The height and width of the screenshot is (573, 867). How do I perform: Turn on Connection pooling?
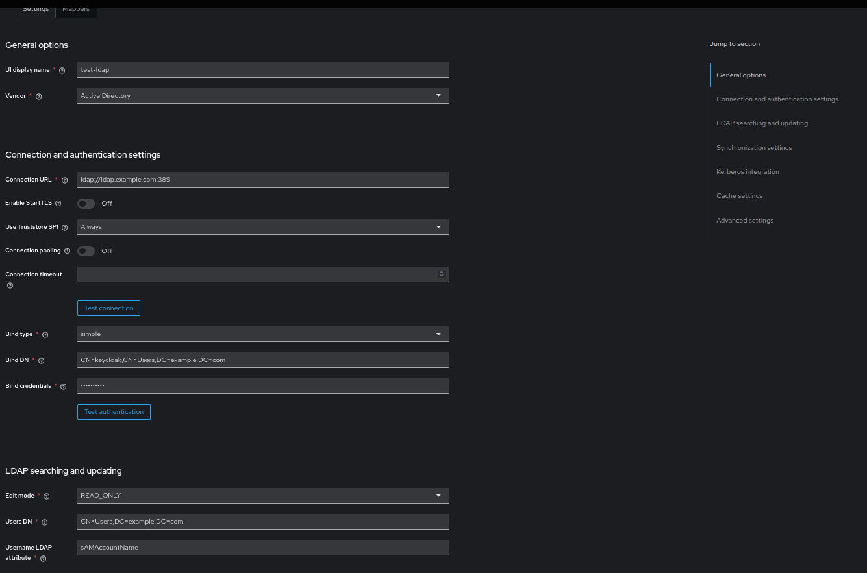pos(85,250)
